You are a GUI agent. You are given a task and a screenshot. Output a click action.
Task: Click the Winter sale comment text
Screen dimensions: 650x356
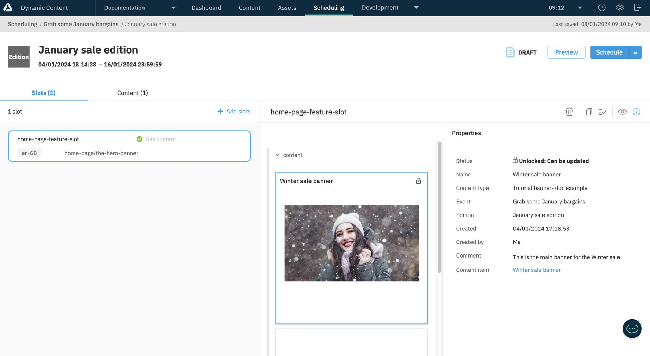566,257
